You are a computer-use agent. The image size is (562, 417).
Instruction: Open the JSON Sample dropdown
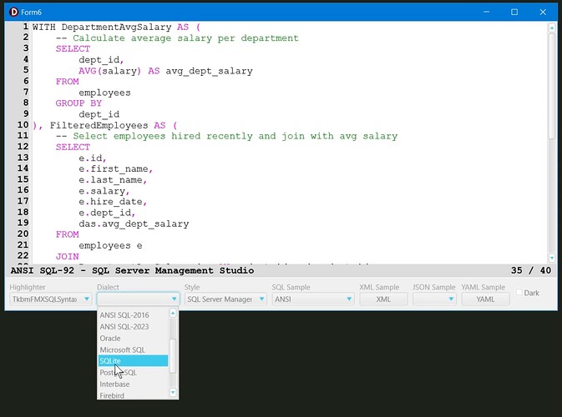click(434, 299)
